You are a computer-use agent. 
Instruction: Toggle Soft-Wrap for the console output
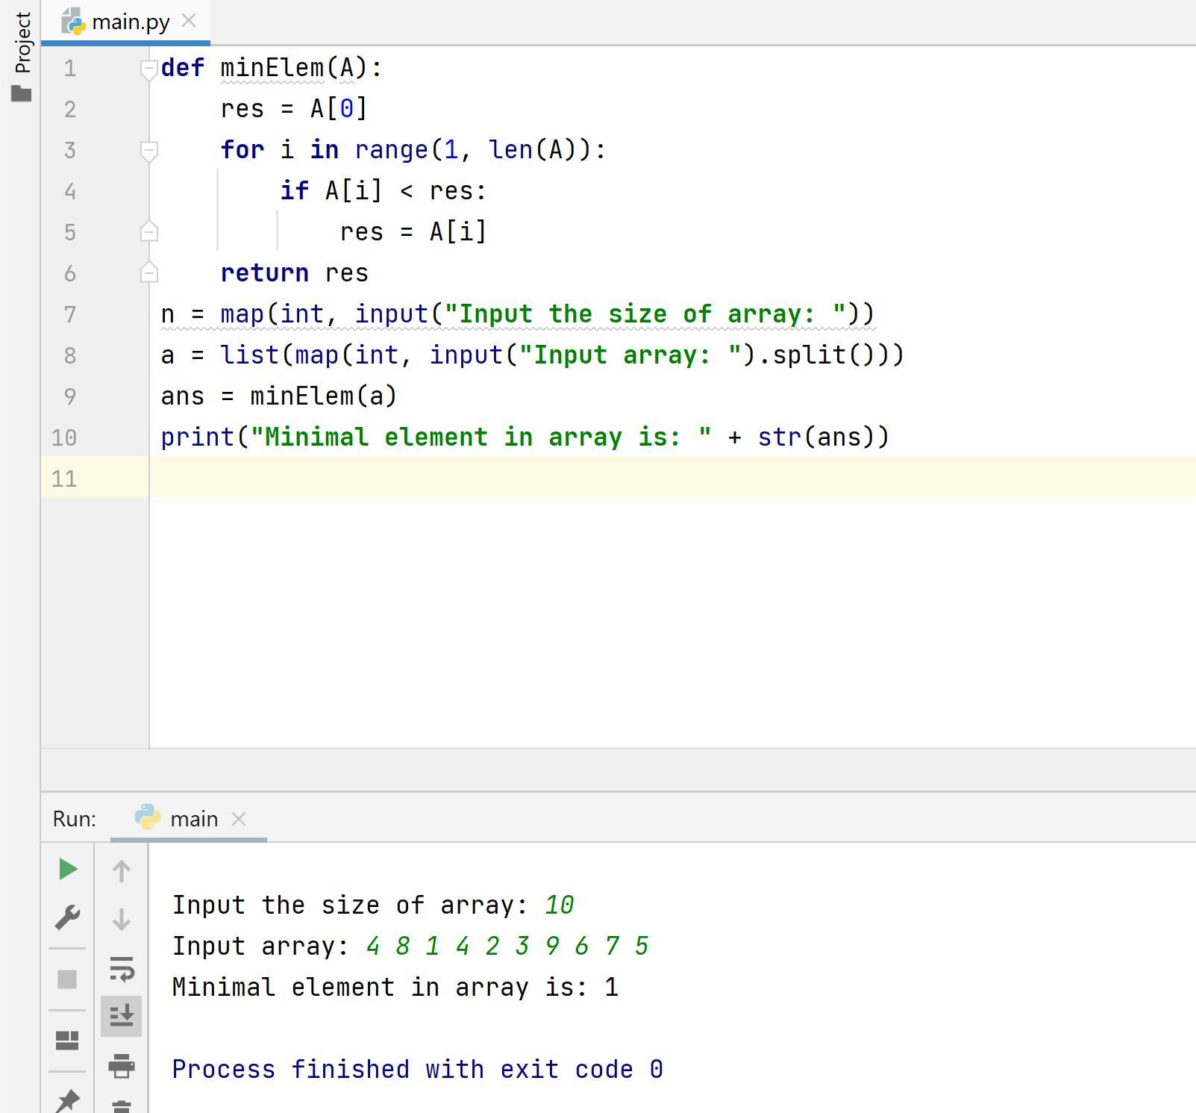[122, 968]
